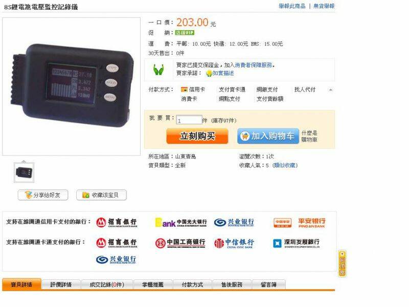Click the 招商银行 logo in credit card row
The height and width of the screenshot is (307, 409).
[x=117, y=223]
